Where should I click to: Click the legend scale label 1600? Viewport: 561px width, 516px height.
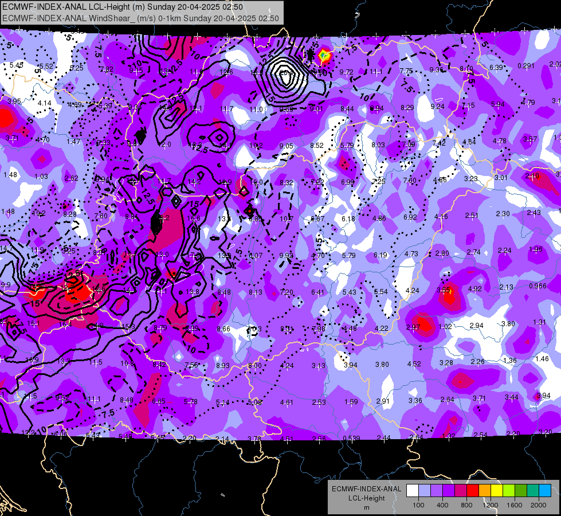pos(514,505)
